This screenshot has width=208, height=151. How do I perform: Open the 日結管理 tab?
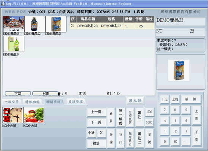tap(76, 102)
